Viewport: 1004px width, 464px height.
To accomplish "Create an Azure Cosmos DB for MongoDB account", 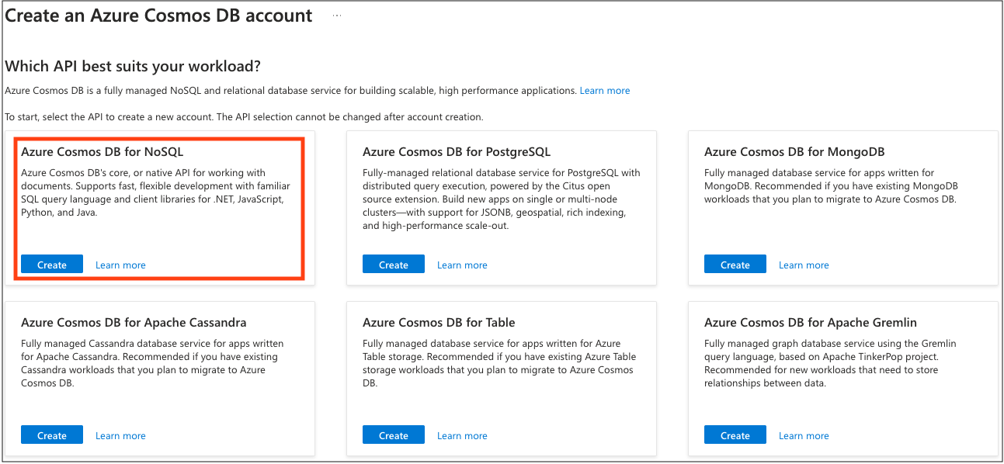I will click(735, 265).
